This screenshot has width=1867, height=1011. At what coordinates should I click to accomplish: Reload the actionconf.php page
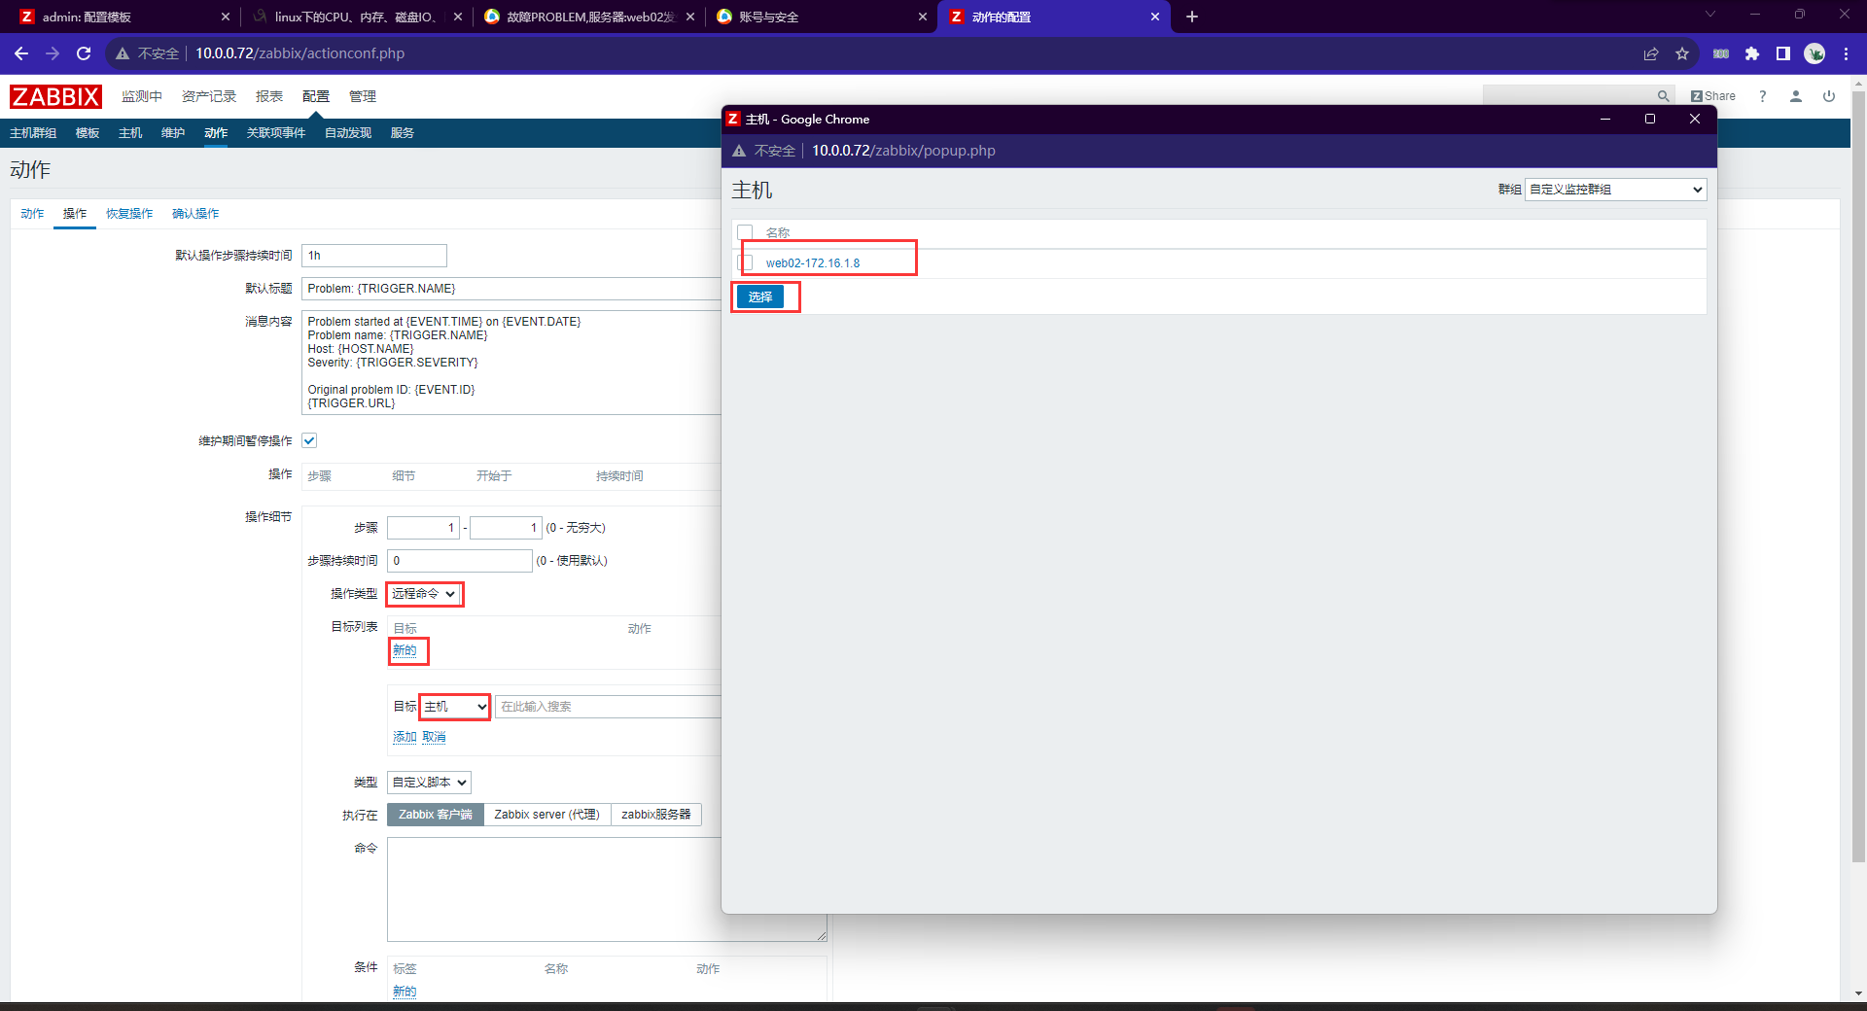tap(84, 53)
